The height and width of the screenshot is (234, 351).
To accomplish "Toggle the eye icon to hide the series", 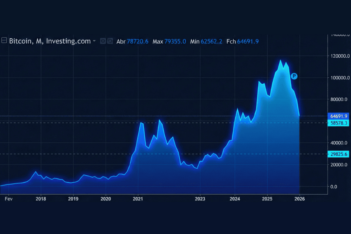I will (103, 41).
